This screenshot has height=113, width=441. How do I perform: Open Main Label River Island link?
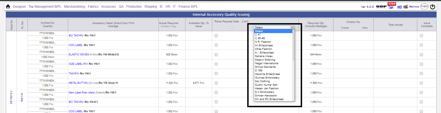tap(82, 93)
